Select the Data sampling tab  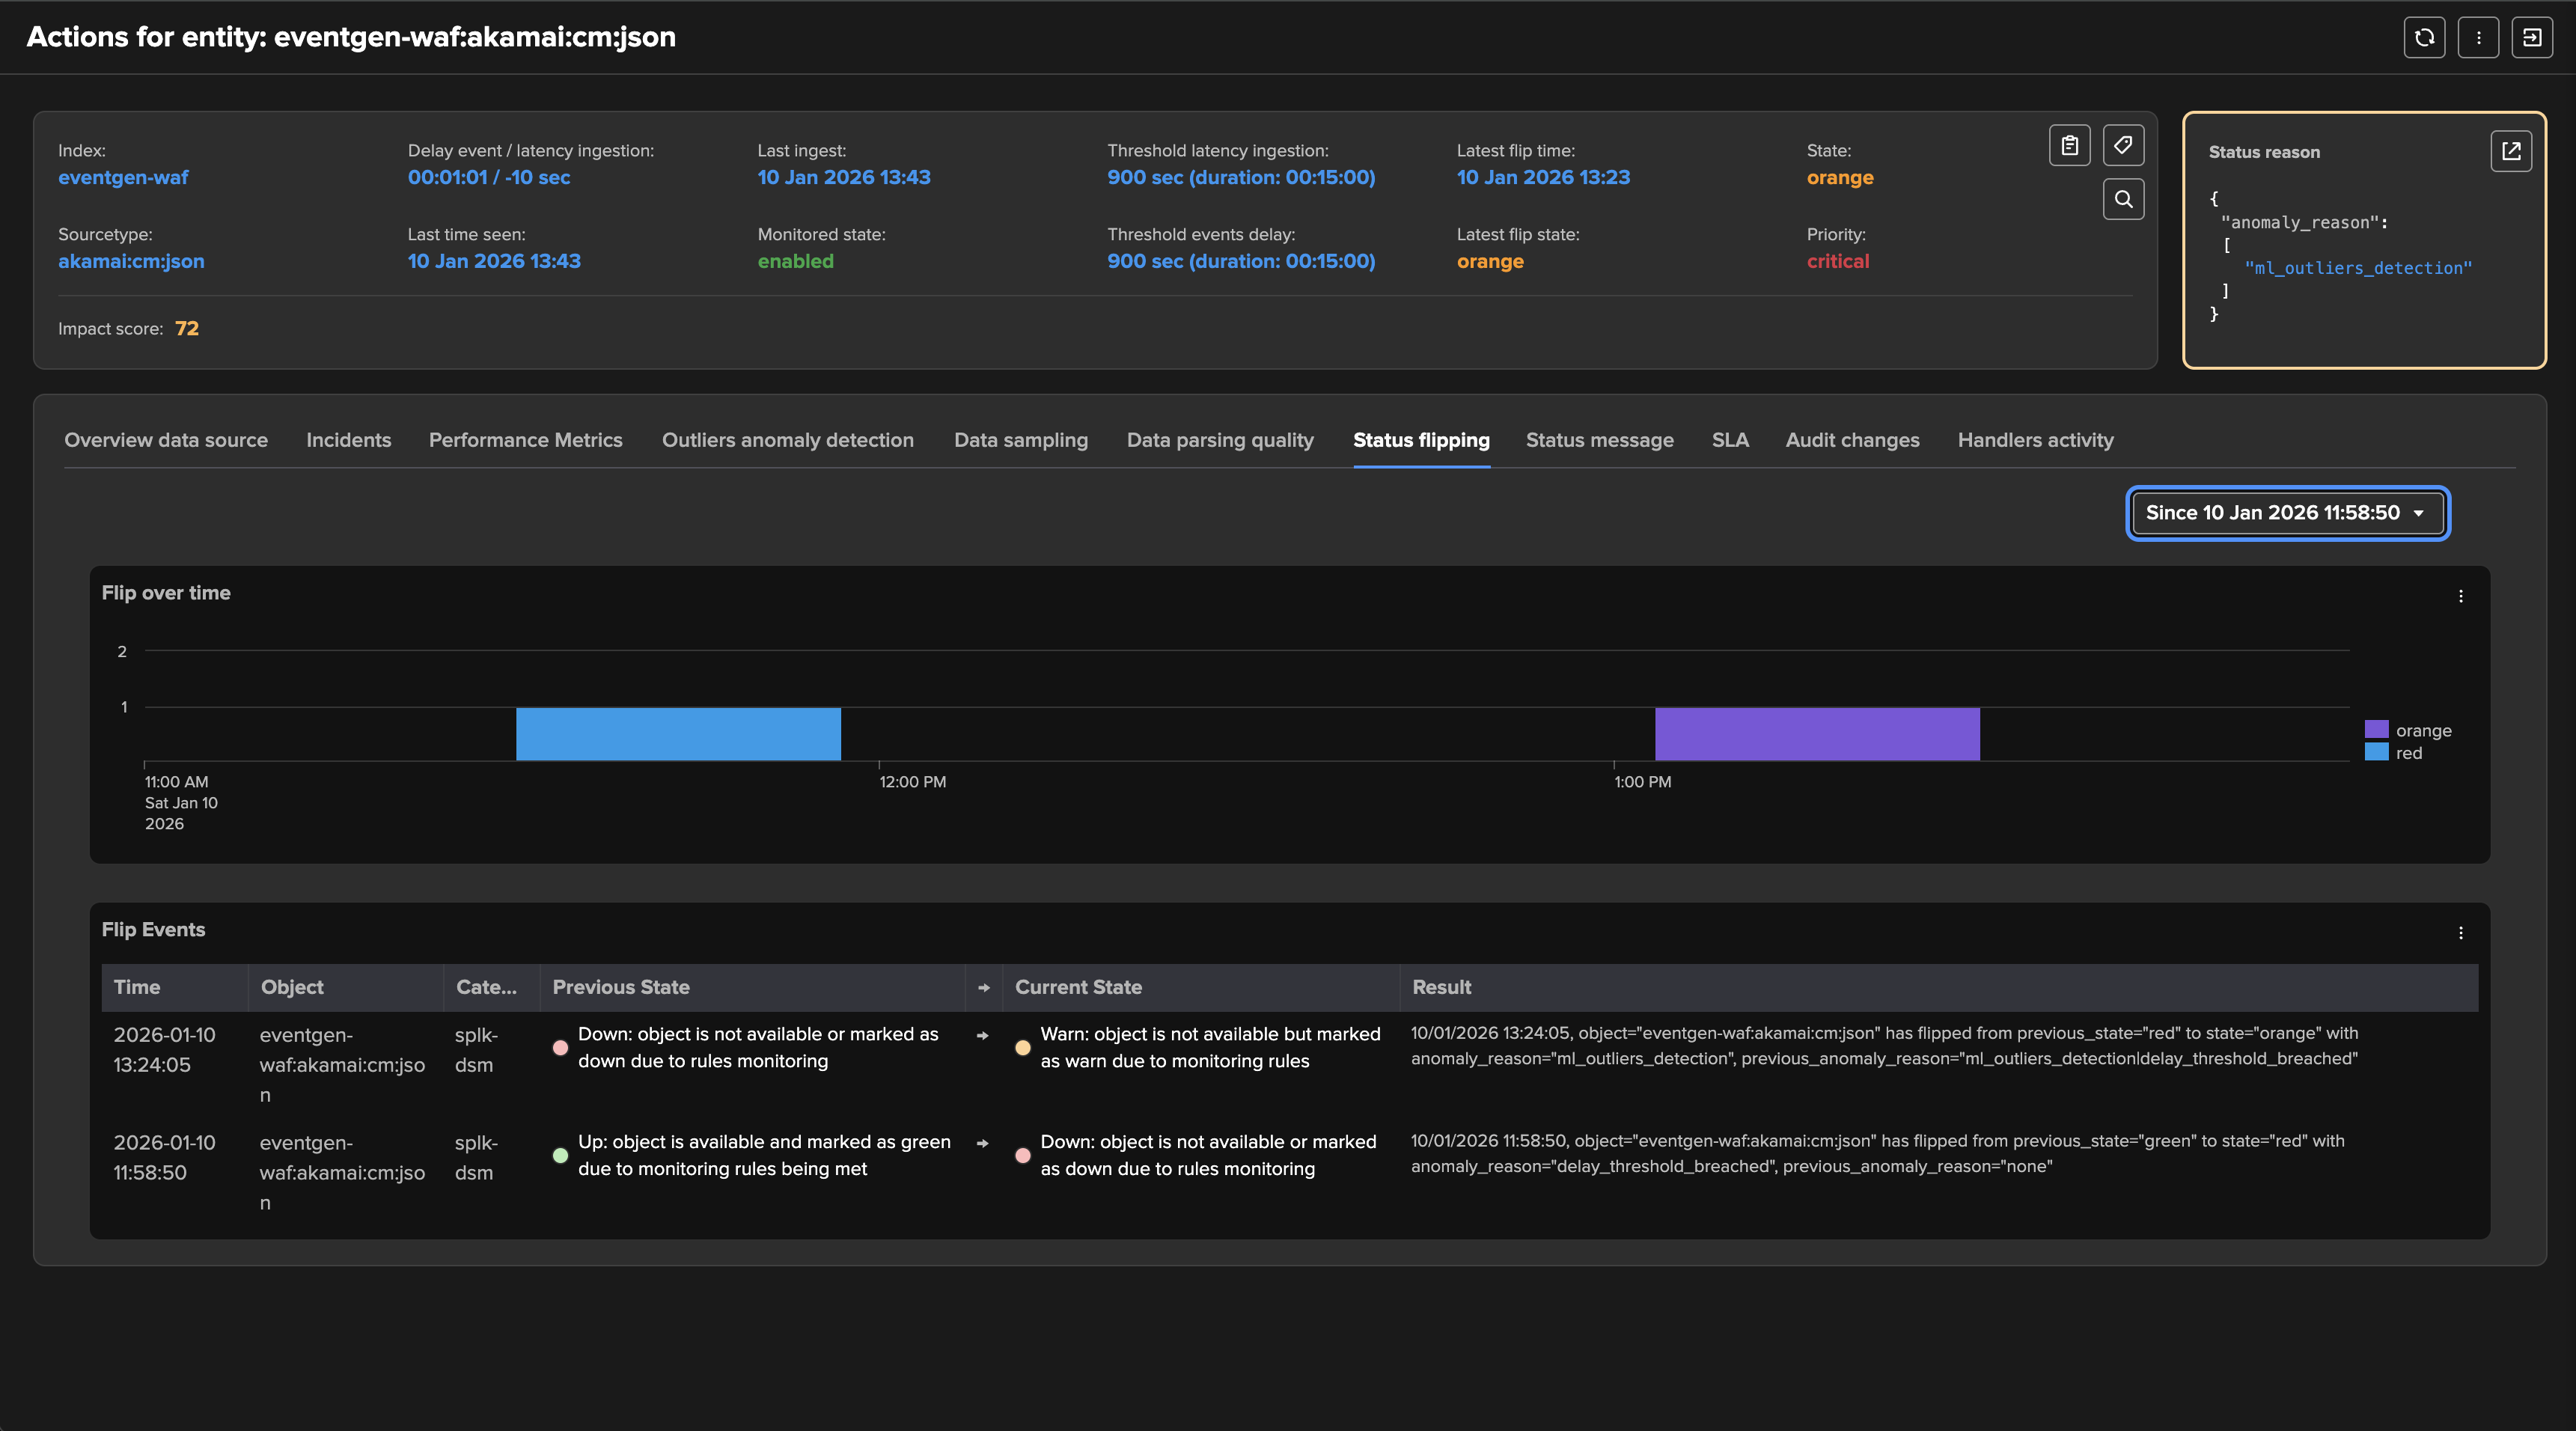point(1020,440)
